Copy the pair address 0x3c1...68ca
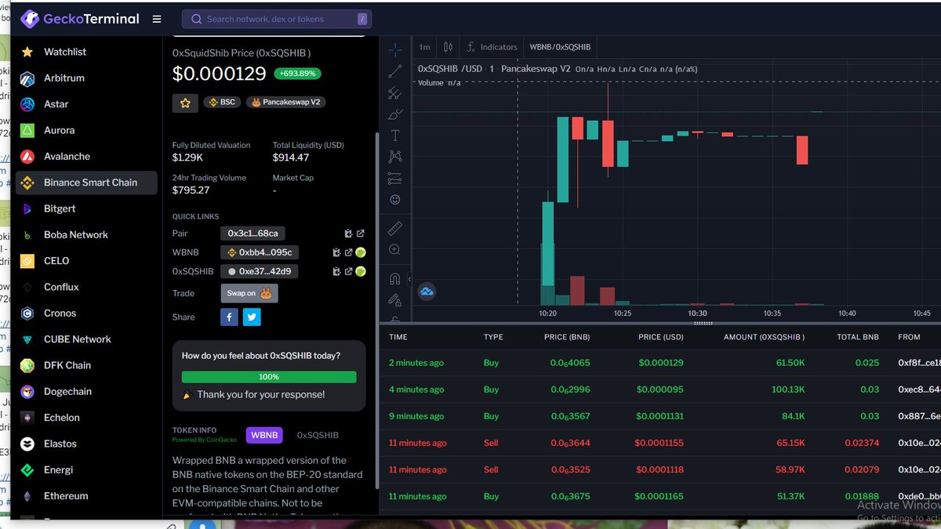Viewport: 941px width, 529px height. [x=252, y=234]
